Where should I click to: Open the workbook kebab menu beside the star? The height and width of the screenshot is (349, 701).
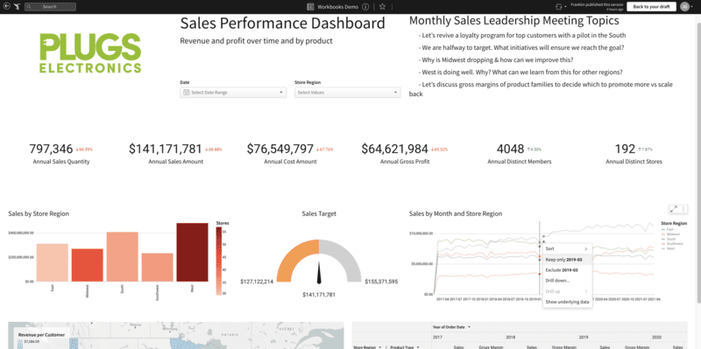click(x=392, y=7)
